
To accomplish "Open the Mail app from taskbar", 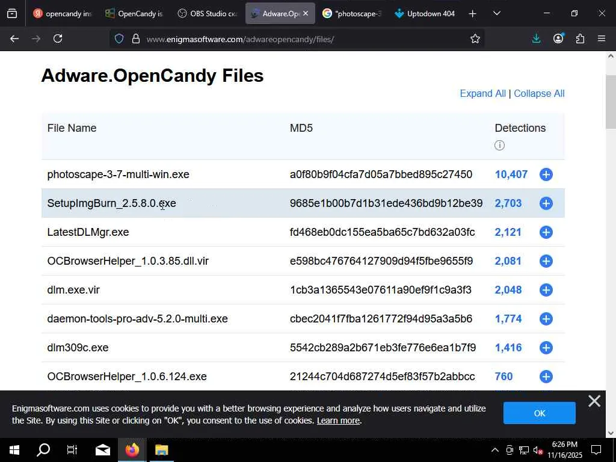I will 103,450.
